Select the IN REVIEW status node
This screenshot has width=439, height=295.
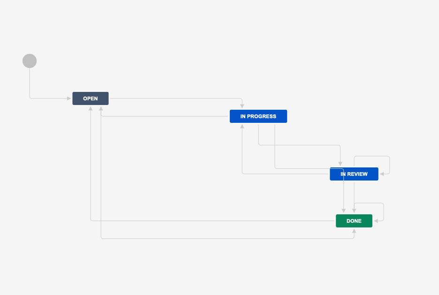(354, 174)
